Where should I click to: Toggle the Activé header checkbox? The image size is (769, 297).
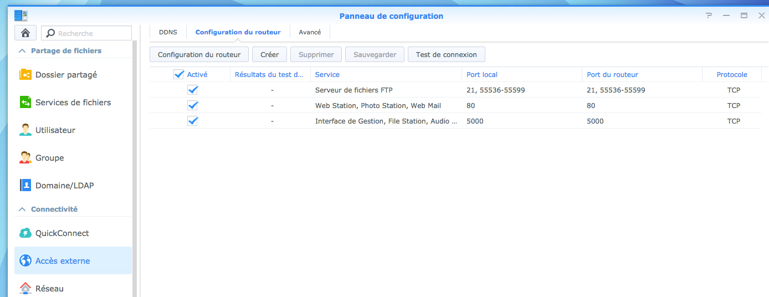click(178, 74)
